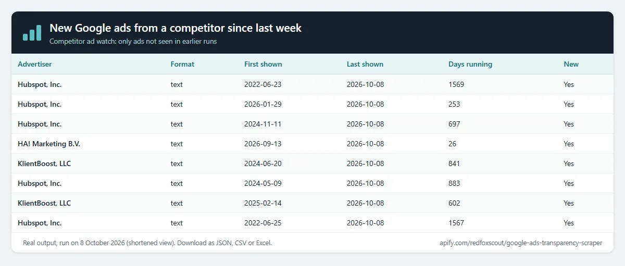
Task: Select the first shown date 2025-02-14
Action: click(x=263, y=203)
